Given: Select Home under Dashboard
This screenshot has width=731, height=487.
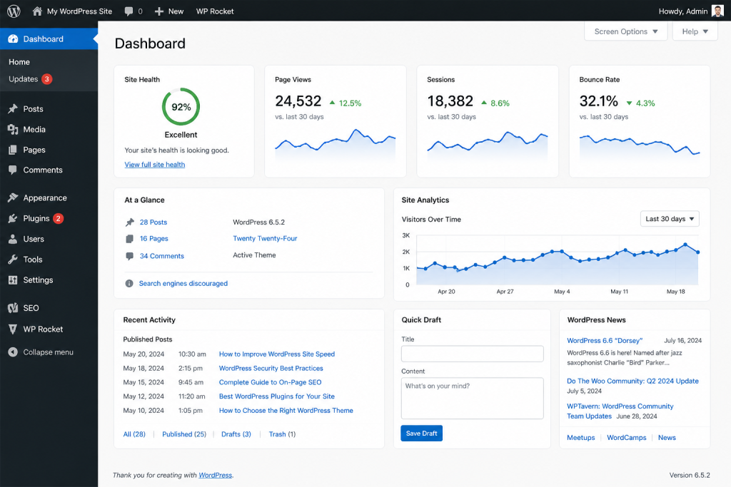Looking at the screenshot, I should click(x=19, y=62).
